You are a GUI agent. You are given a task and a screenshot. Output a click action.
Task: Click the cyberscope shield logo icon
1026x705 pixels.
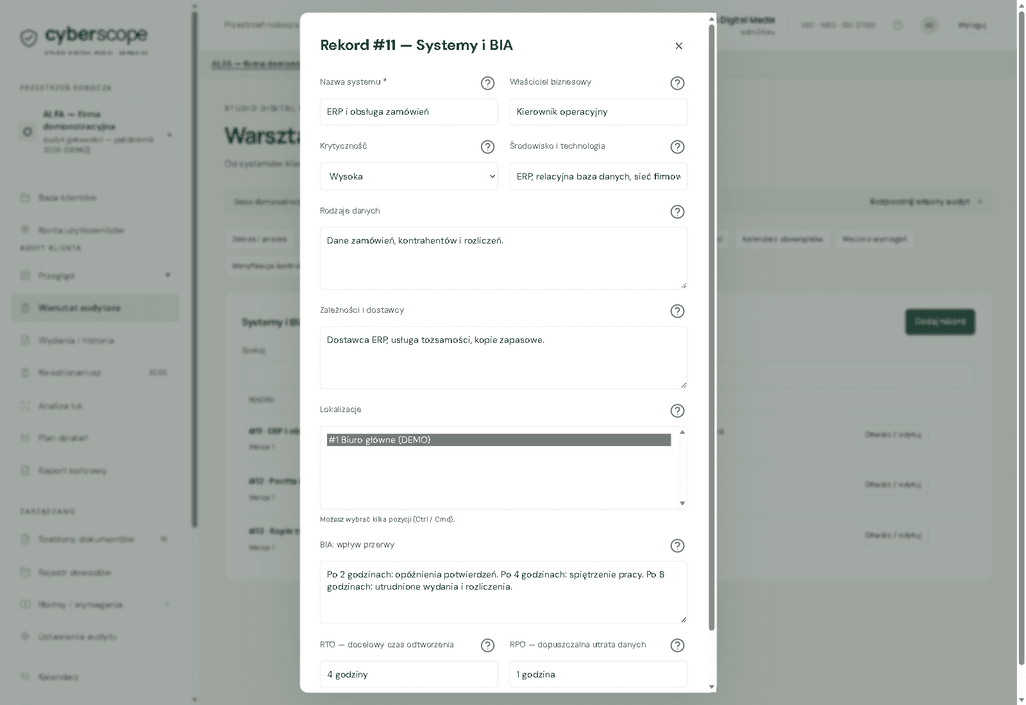click(28, 38)
